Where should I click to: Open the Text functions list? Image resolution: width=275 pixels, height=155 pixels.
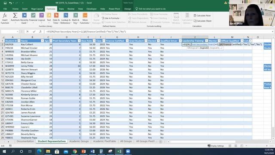tap(49, 18)
